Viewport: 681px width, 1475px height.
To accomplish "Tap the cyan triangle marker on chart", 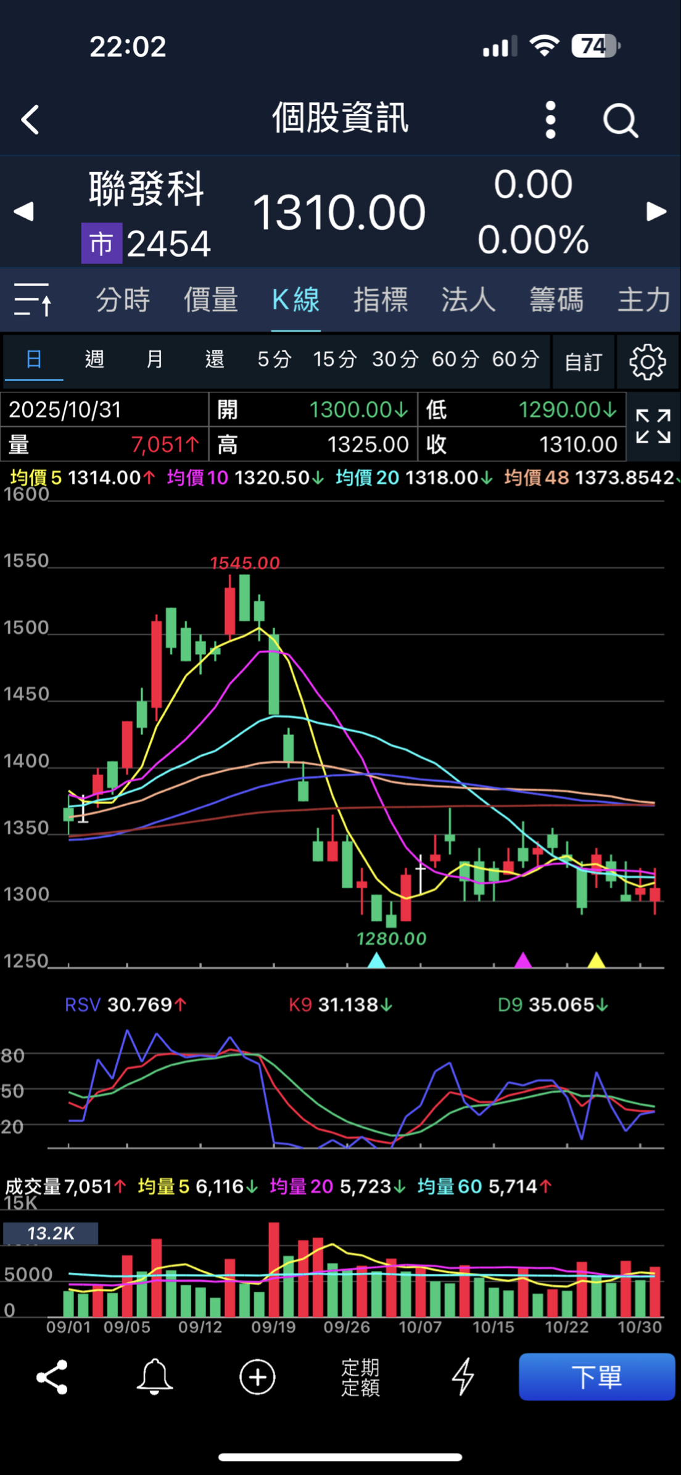I will tap(376, 960).
